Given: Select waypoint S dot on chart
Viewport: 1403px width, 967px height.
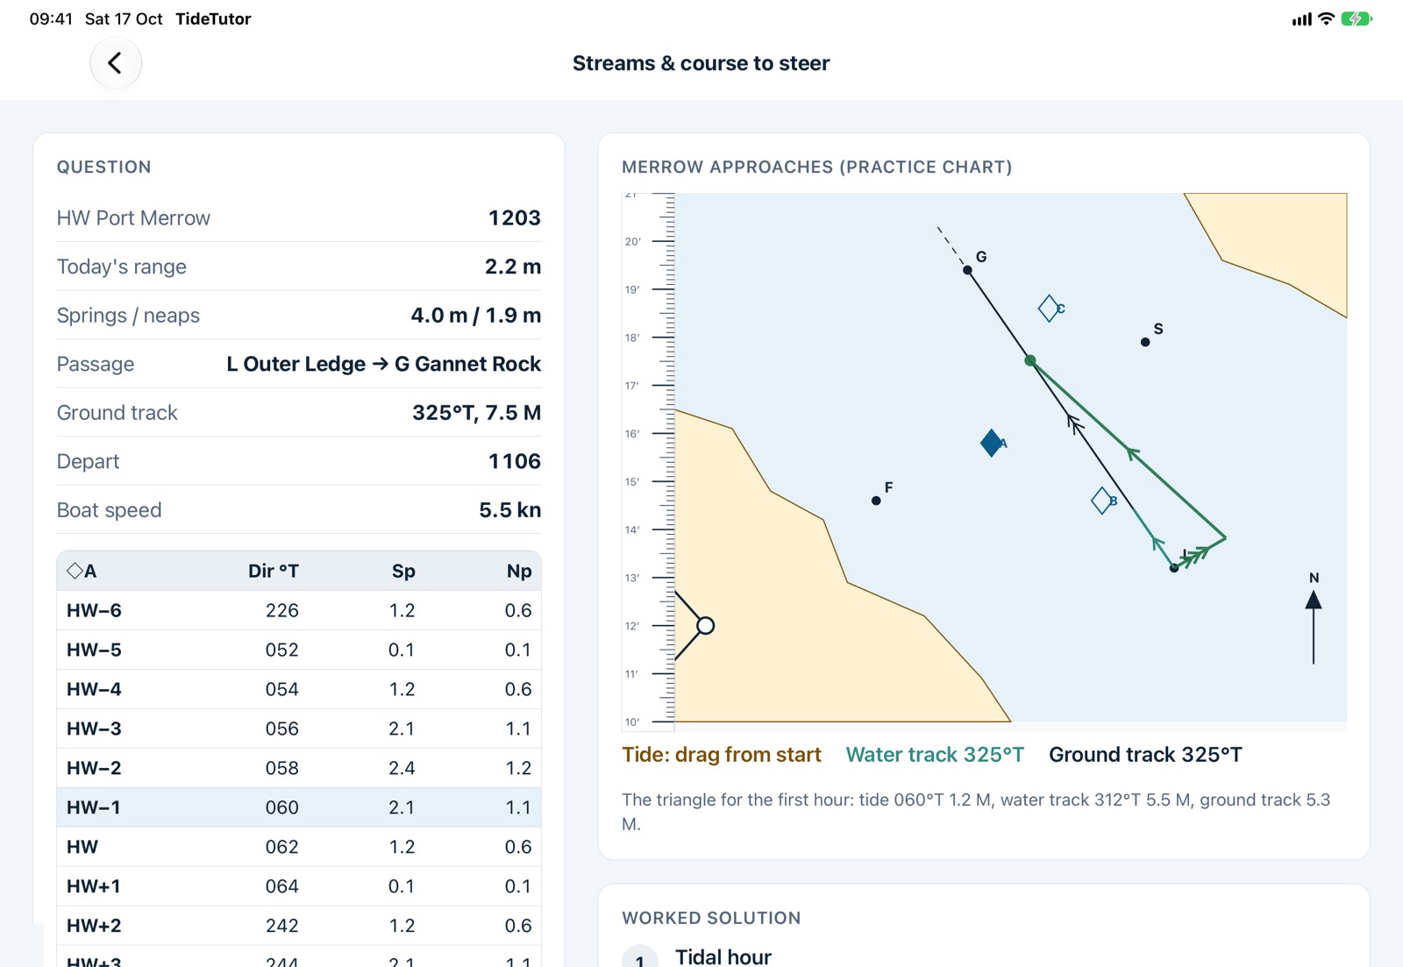Looking at the screenshot, I should click(x=1145, y=342).
